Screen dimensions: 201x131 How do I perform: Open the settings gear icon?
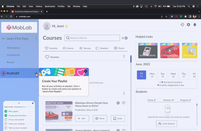click(x=188, y=25)
